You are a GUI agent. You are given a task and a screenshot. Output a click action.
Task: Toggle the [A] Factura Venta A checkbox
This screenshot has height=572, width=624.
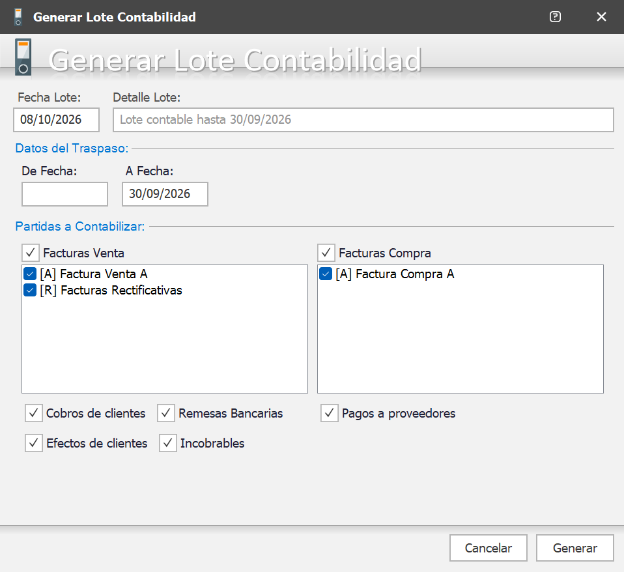(x=30, y=274)
